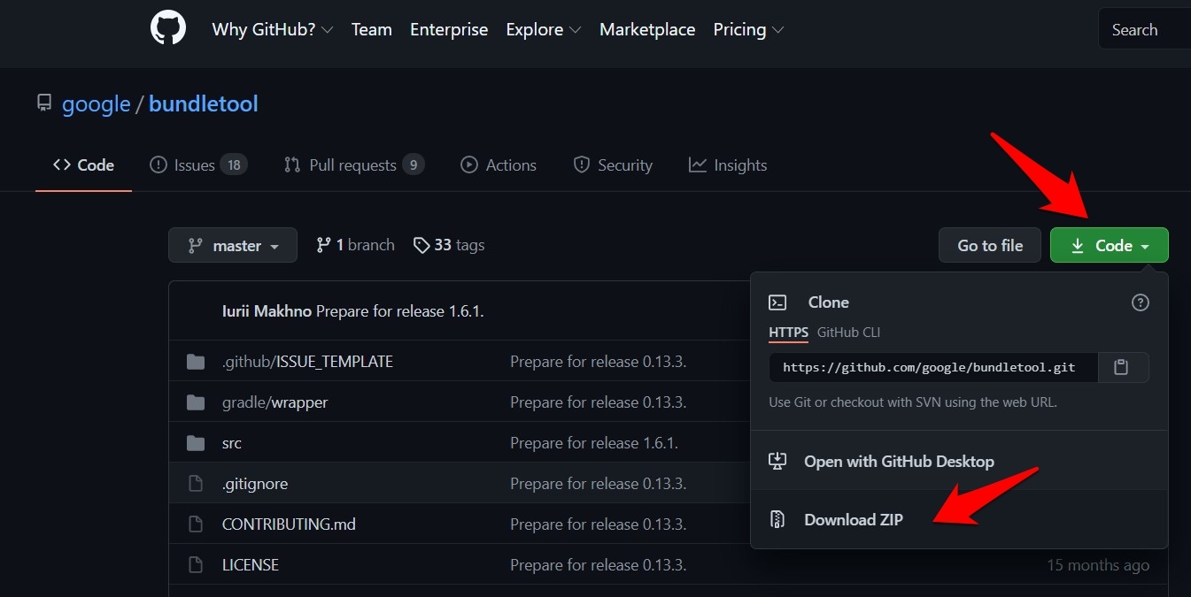
Task: Click the LICENSE row commit message
Action: coord(598,565)
